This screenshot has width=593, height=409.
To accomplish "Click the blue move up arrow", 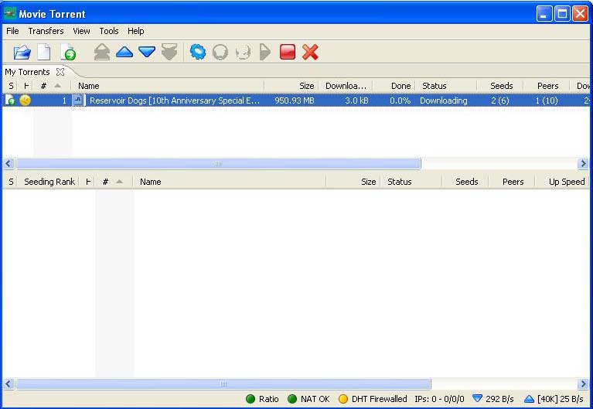I will (x=124, y=53).
